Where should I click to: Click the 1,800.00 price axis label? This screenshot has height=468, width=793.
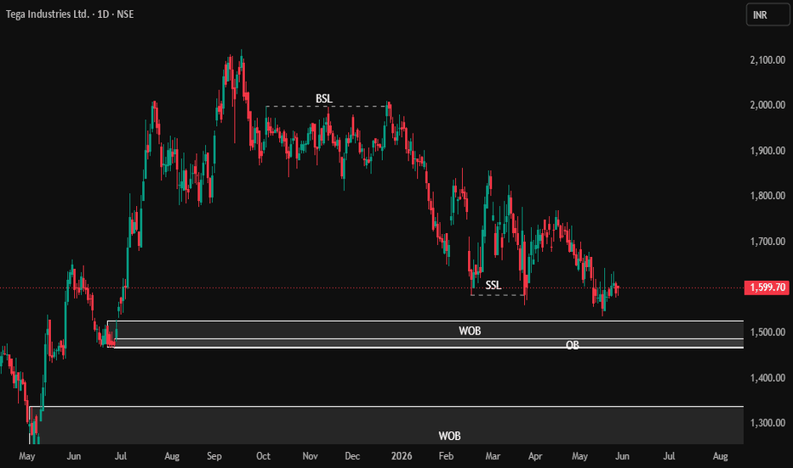[767, 196]
